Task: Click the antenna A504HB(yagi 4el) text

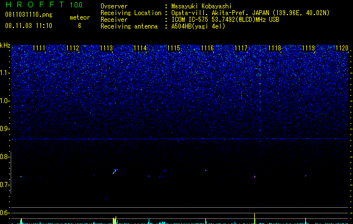Action: pos(198,26)
